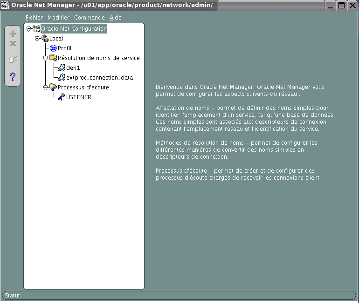Select extproc_connection_data service name
Image resolution: width=359 pixels, height=303 pixels.
click(99, 78)
